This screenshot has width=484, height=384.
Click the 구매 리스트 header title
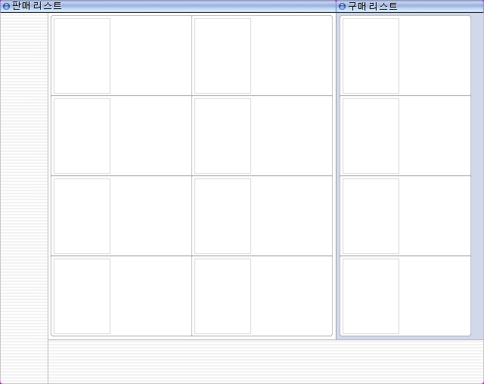373,6
